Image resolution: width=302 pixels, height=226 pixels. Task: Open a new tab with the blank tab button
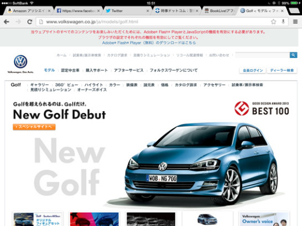click(294, 11)
